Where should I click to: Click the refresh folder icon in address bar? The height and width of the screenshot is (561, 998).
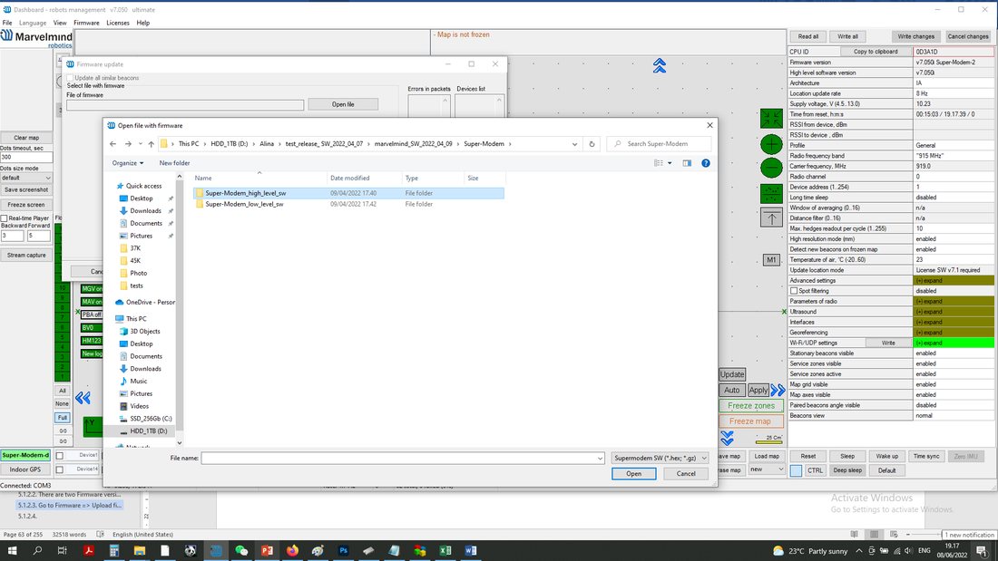pos(592,144)
